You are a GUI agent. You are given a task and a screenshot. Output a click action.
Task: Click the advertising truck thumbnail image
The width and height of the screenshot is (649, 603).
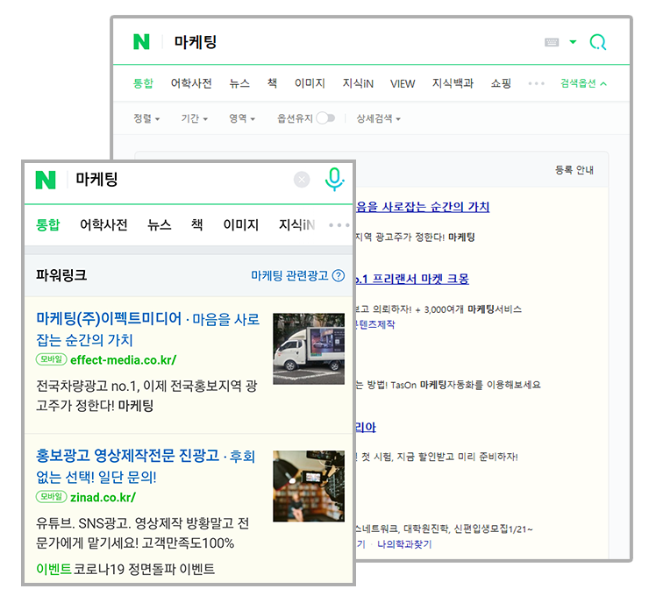[309, 349]
